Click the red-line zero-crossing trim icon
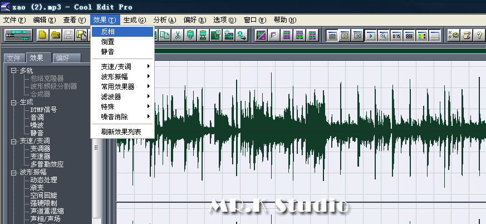 (x=216, y=35)
